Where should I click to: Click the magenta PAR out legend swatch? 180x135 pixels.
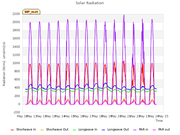(x=154, y=130)
